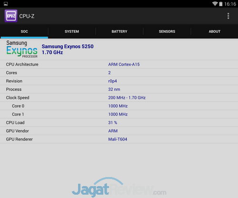Tap the Samsung Exynos processor logo
The width and height of the screenshot is (238, 198).
pyautogui.click(x=22, y=49)
